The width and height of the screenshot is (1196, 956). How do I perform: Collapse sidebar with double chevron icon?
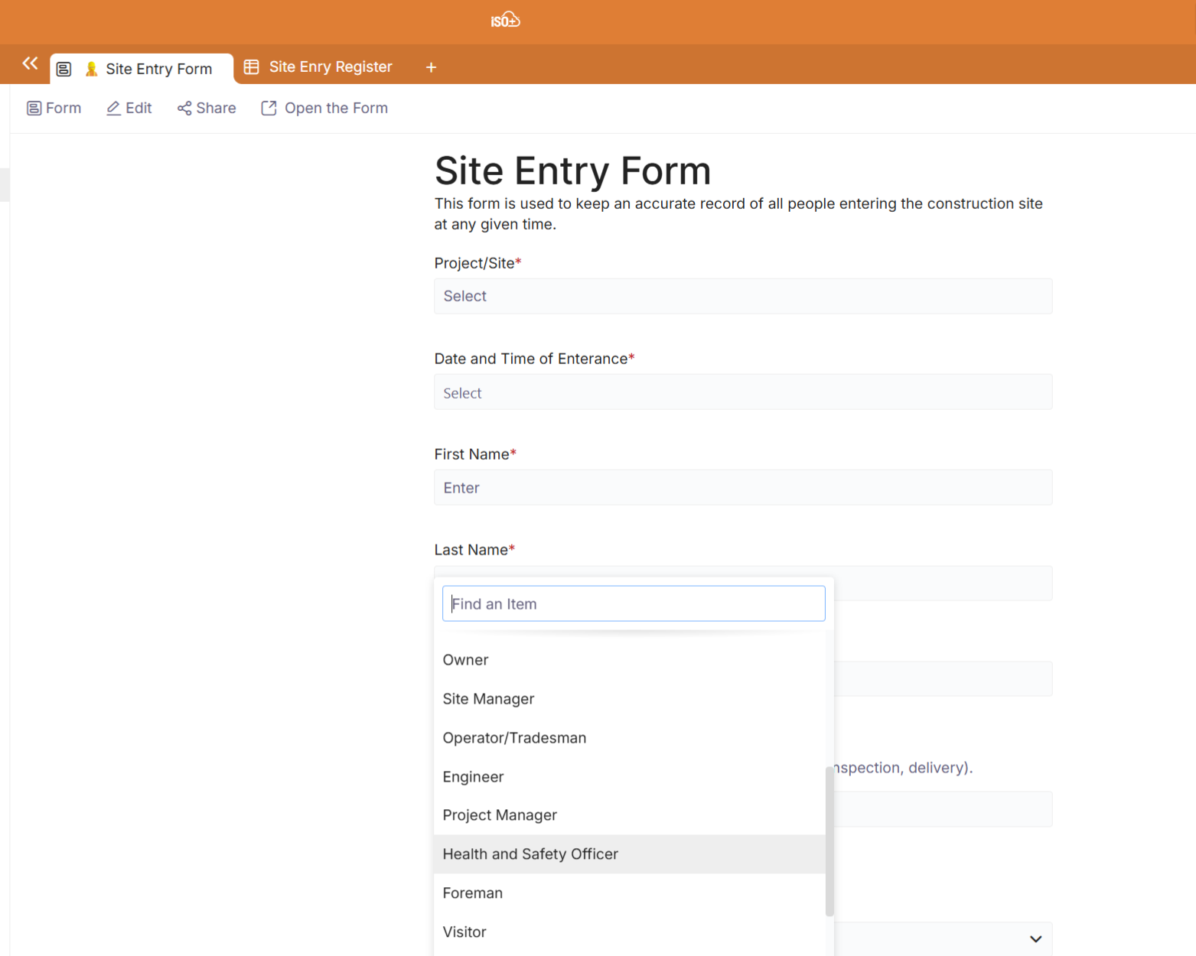coord(30,63)
